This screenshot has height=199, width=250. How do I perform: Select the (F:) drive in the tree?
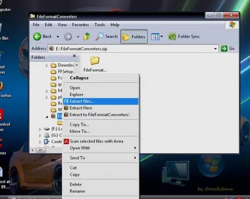click(53, 129)
